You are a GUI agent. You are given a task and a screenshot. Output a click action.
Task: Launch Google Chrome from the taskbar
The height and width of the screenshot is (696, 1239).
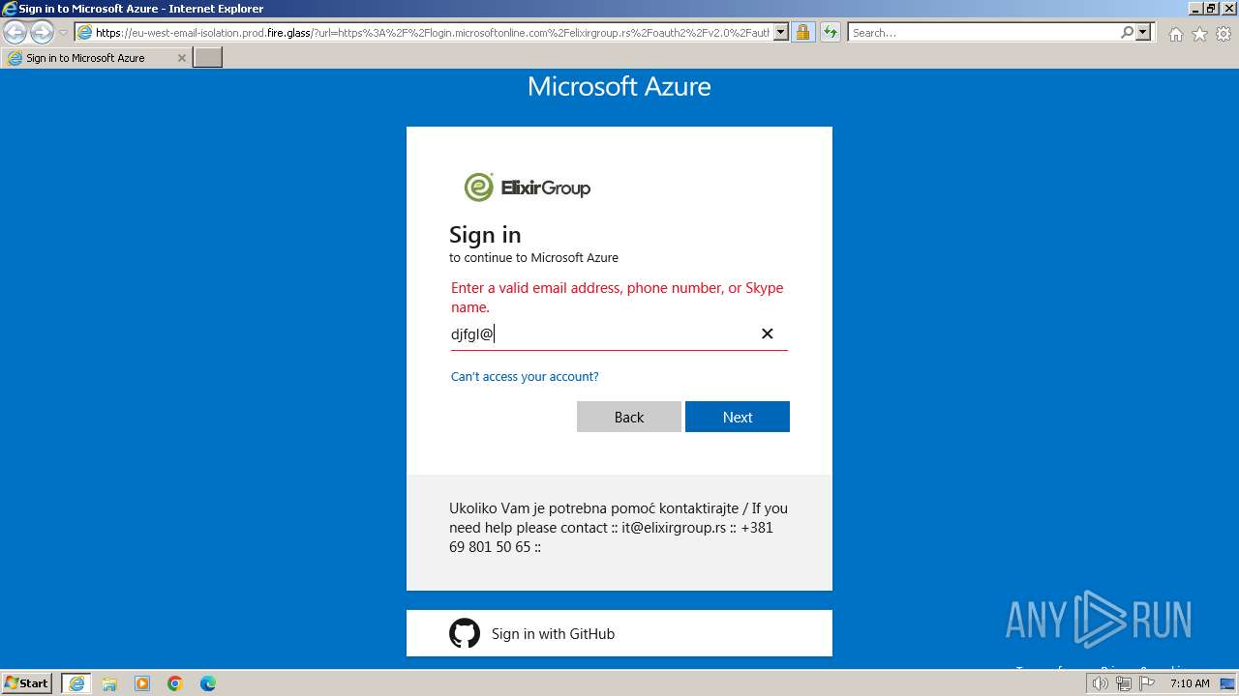(x=175, y=683)
